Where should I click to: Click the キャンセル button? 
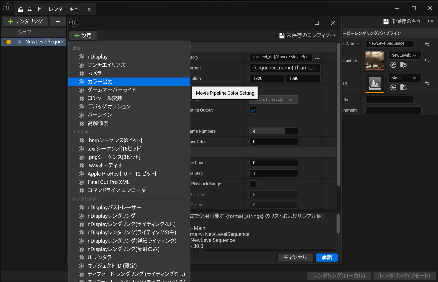coord(295,257)
